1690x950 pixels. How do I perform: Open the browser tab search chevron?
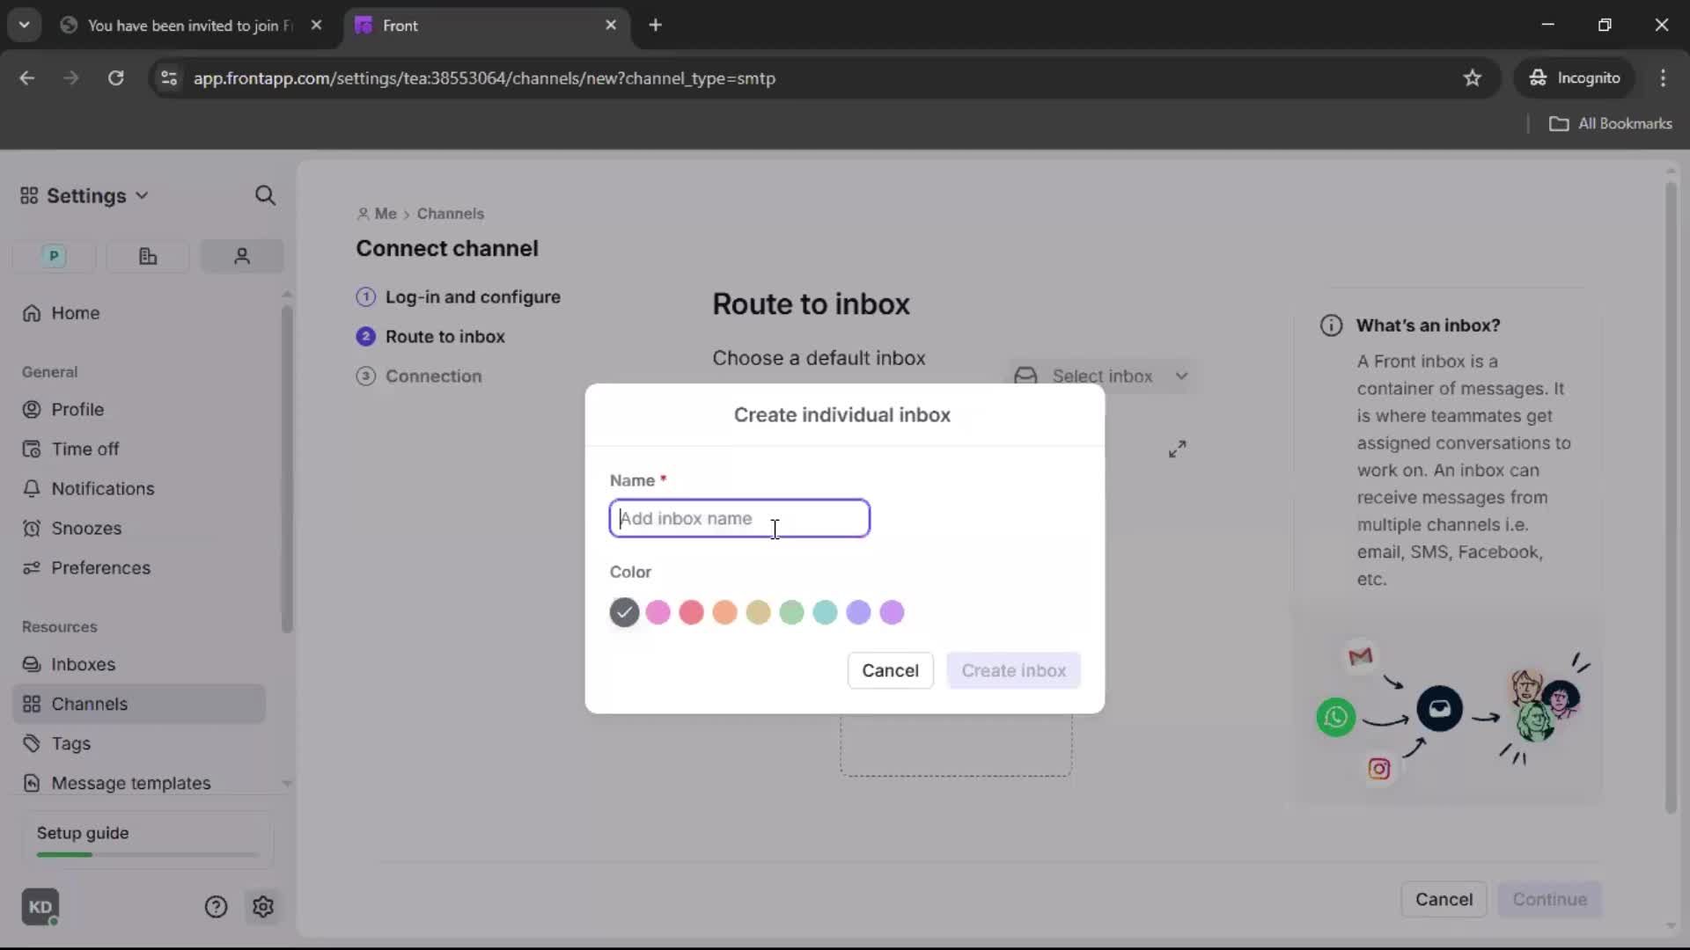click(24, 25)
